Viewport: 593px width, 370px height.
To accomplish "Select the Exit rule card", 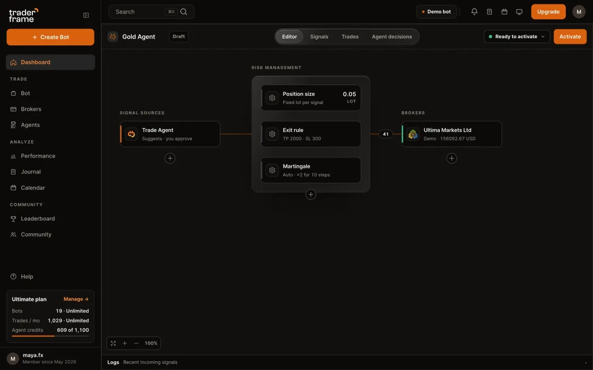I will (311, 134).
